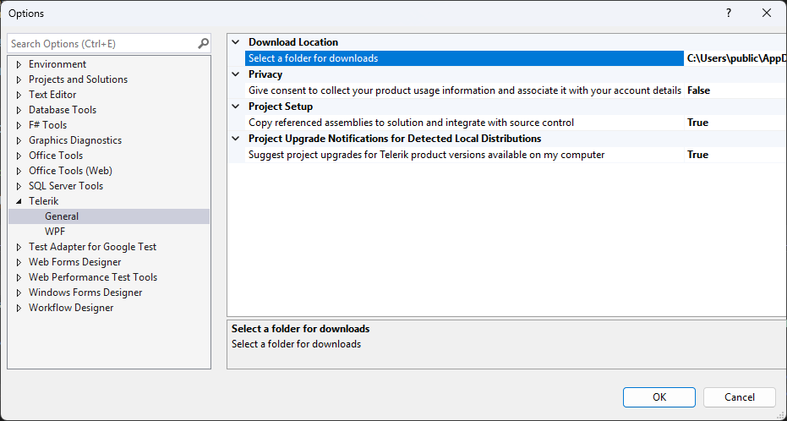Select the Windows Forms Designer category
The width and height of the screenshot is (787, 421).
click(85, 293)
